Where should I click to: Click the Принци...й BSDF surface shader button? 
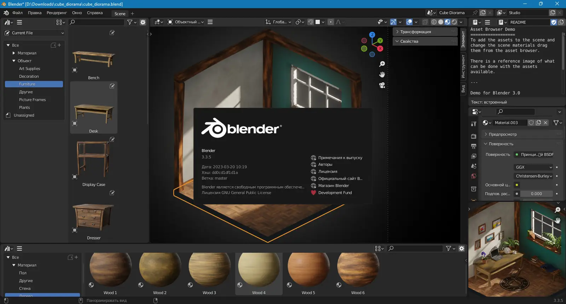pyautogui.click(x=534, y=154)
